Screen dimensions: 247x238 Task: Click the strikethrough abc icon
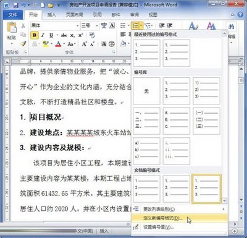[x=64, y=35]
